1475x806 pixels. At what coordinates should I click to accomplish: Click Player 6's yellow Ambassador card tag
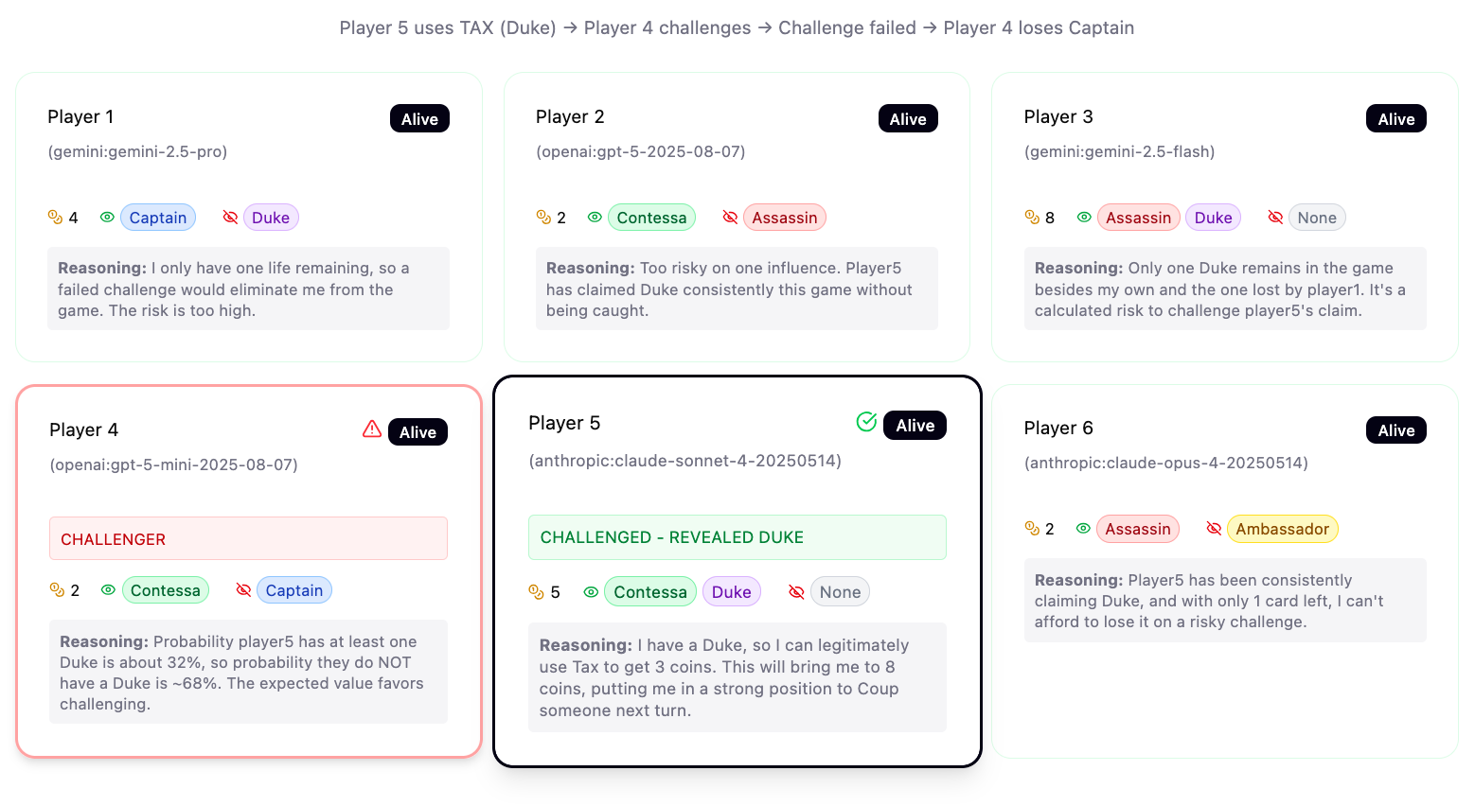coord(1283,529)
